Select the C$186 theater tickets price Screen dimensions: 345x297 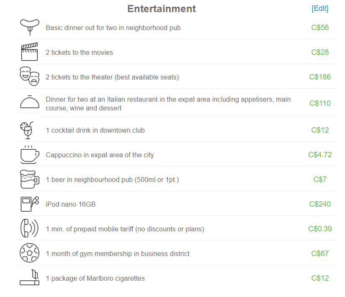[320, 77]
